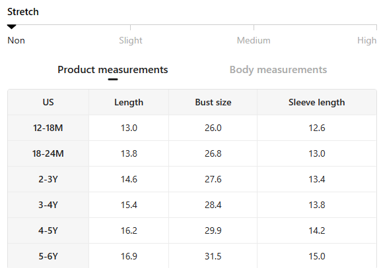Select the Non stretch label

[17, 40]
